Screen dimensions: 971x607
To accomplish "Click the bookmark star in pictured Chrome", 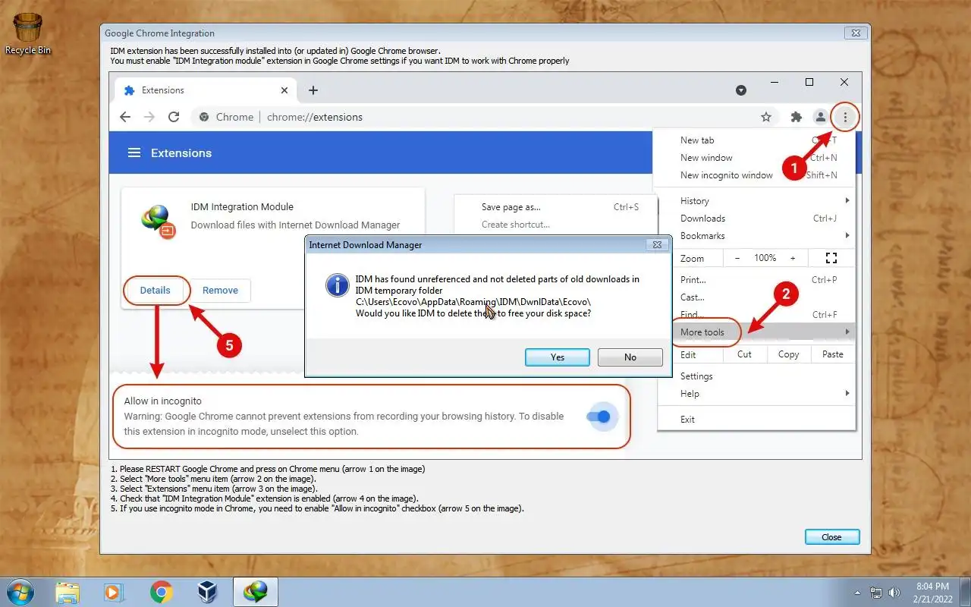I will 766,117.
